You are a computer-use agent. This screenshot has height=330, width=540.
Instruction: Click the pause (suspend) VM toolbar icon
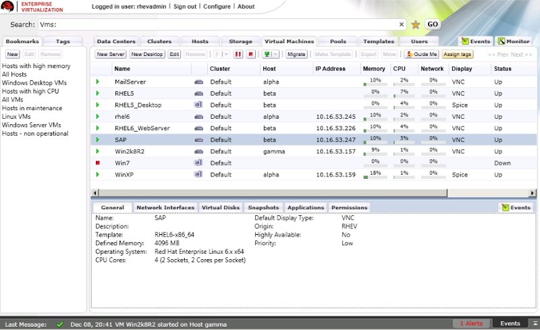tap(238, 54)
